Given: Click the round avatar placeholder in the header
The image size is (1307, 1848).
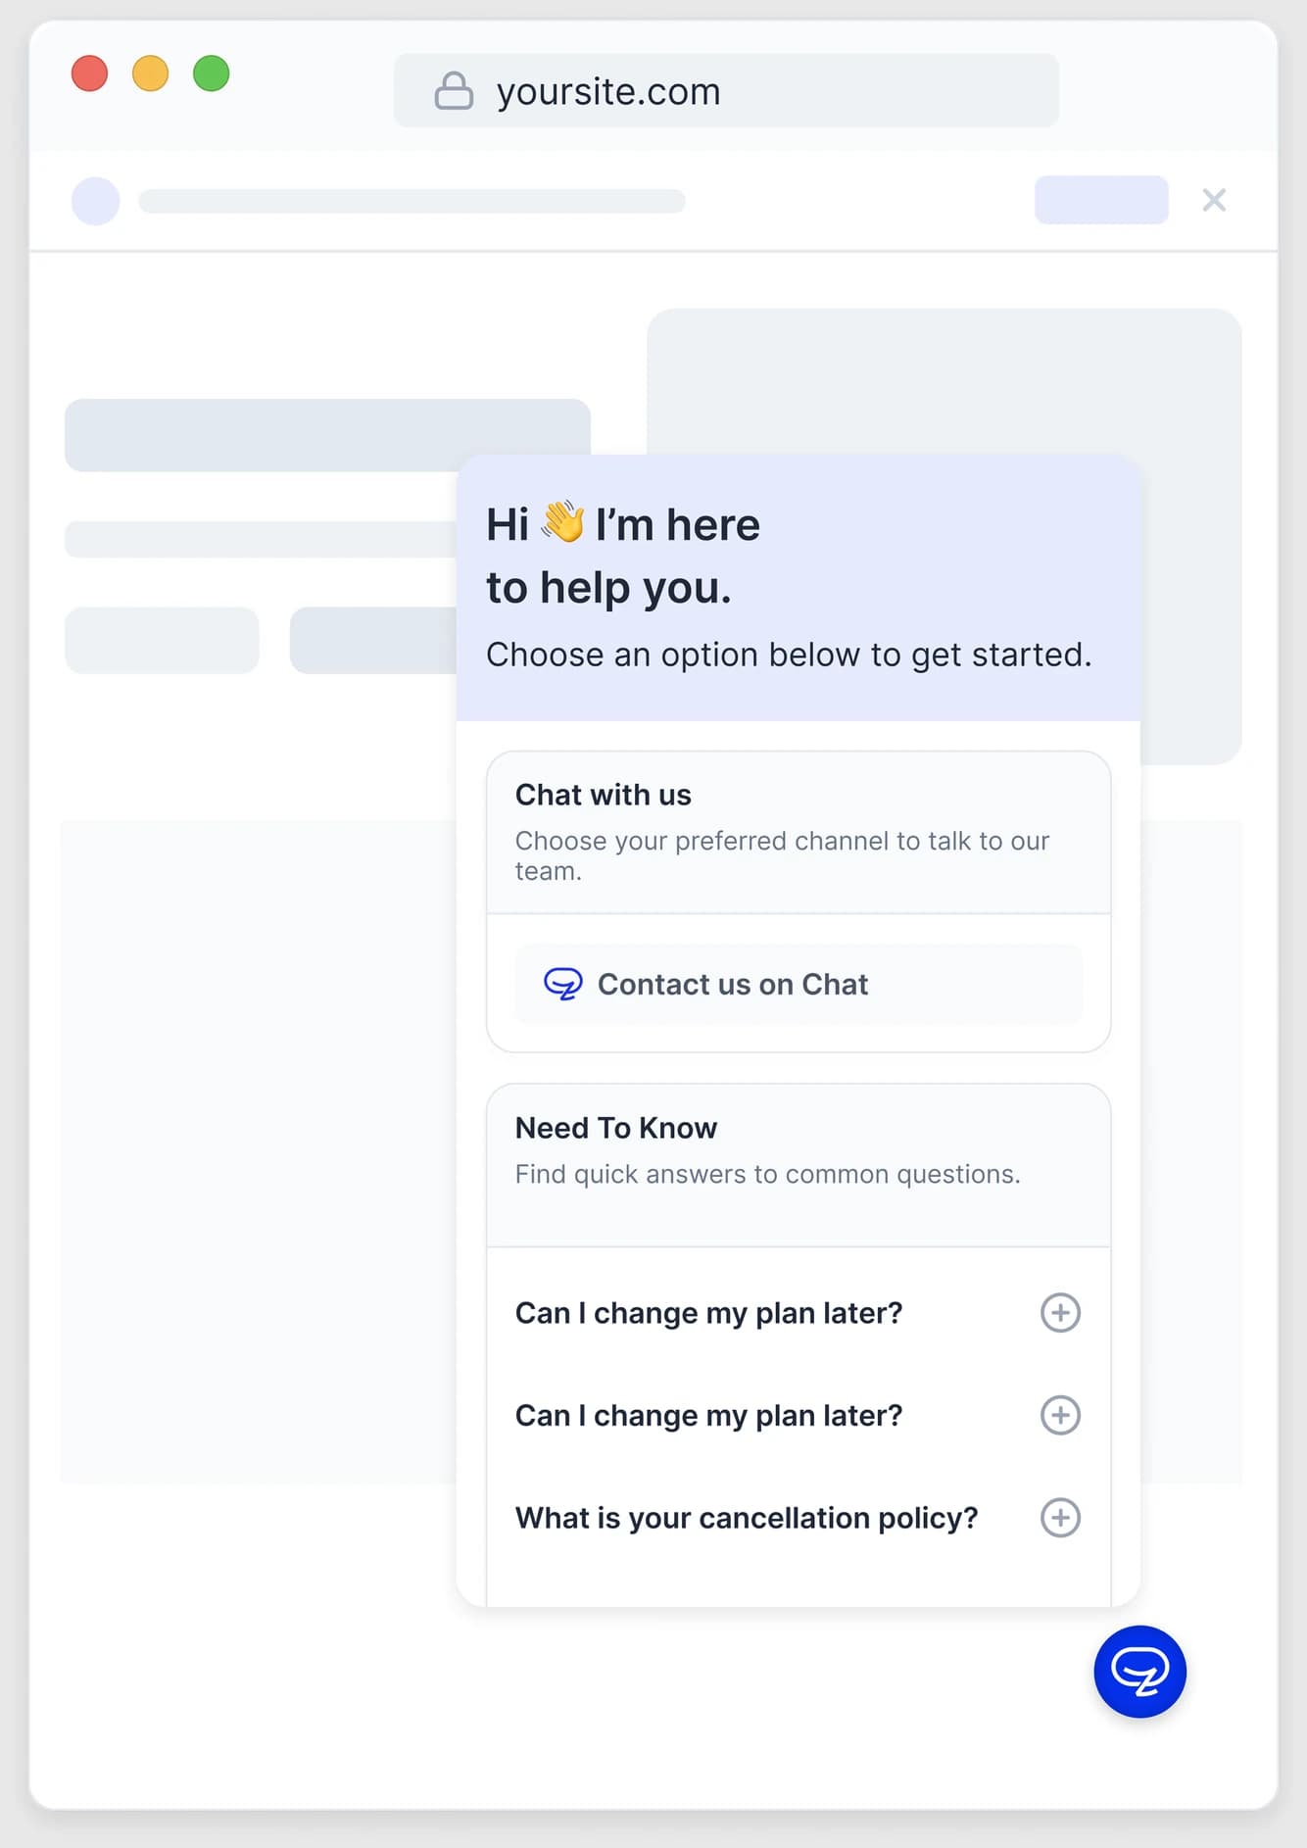Looking at the screenshot, I should pyautogui.click(x=96, y=201).
